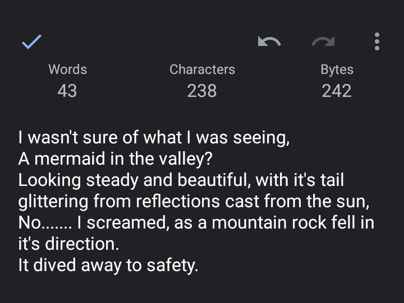Image resolution: width=404 pixels, height=303 pixels.
Task: Tap the Characters count label
Action: pos(202,69)
